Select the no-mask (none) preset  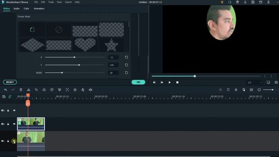59,30
